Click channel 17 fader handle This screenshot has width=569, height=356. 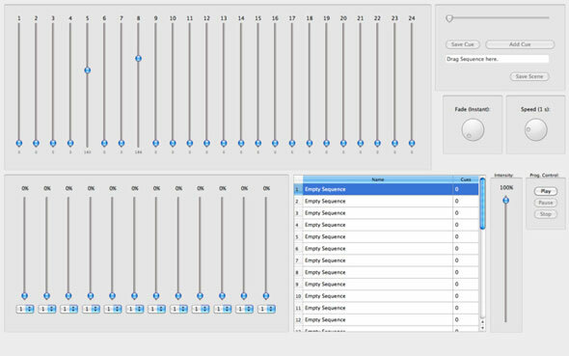tap(292, 144)
